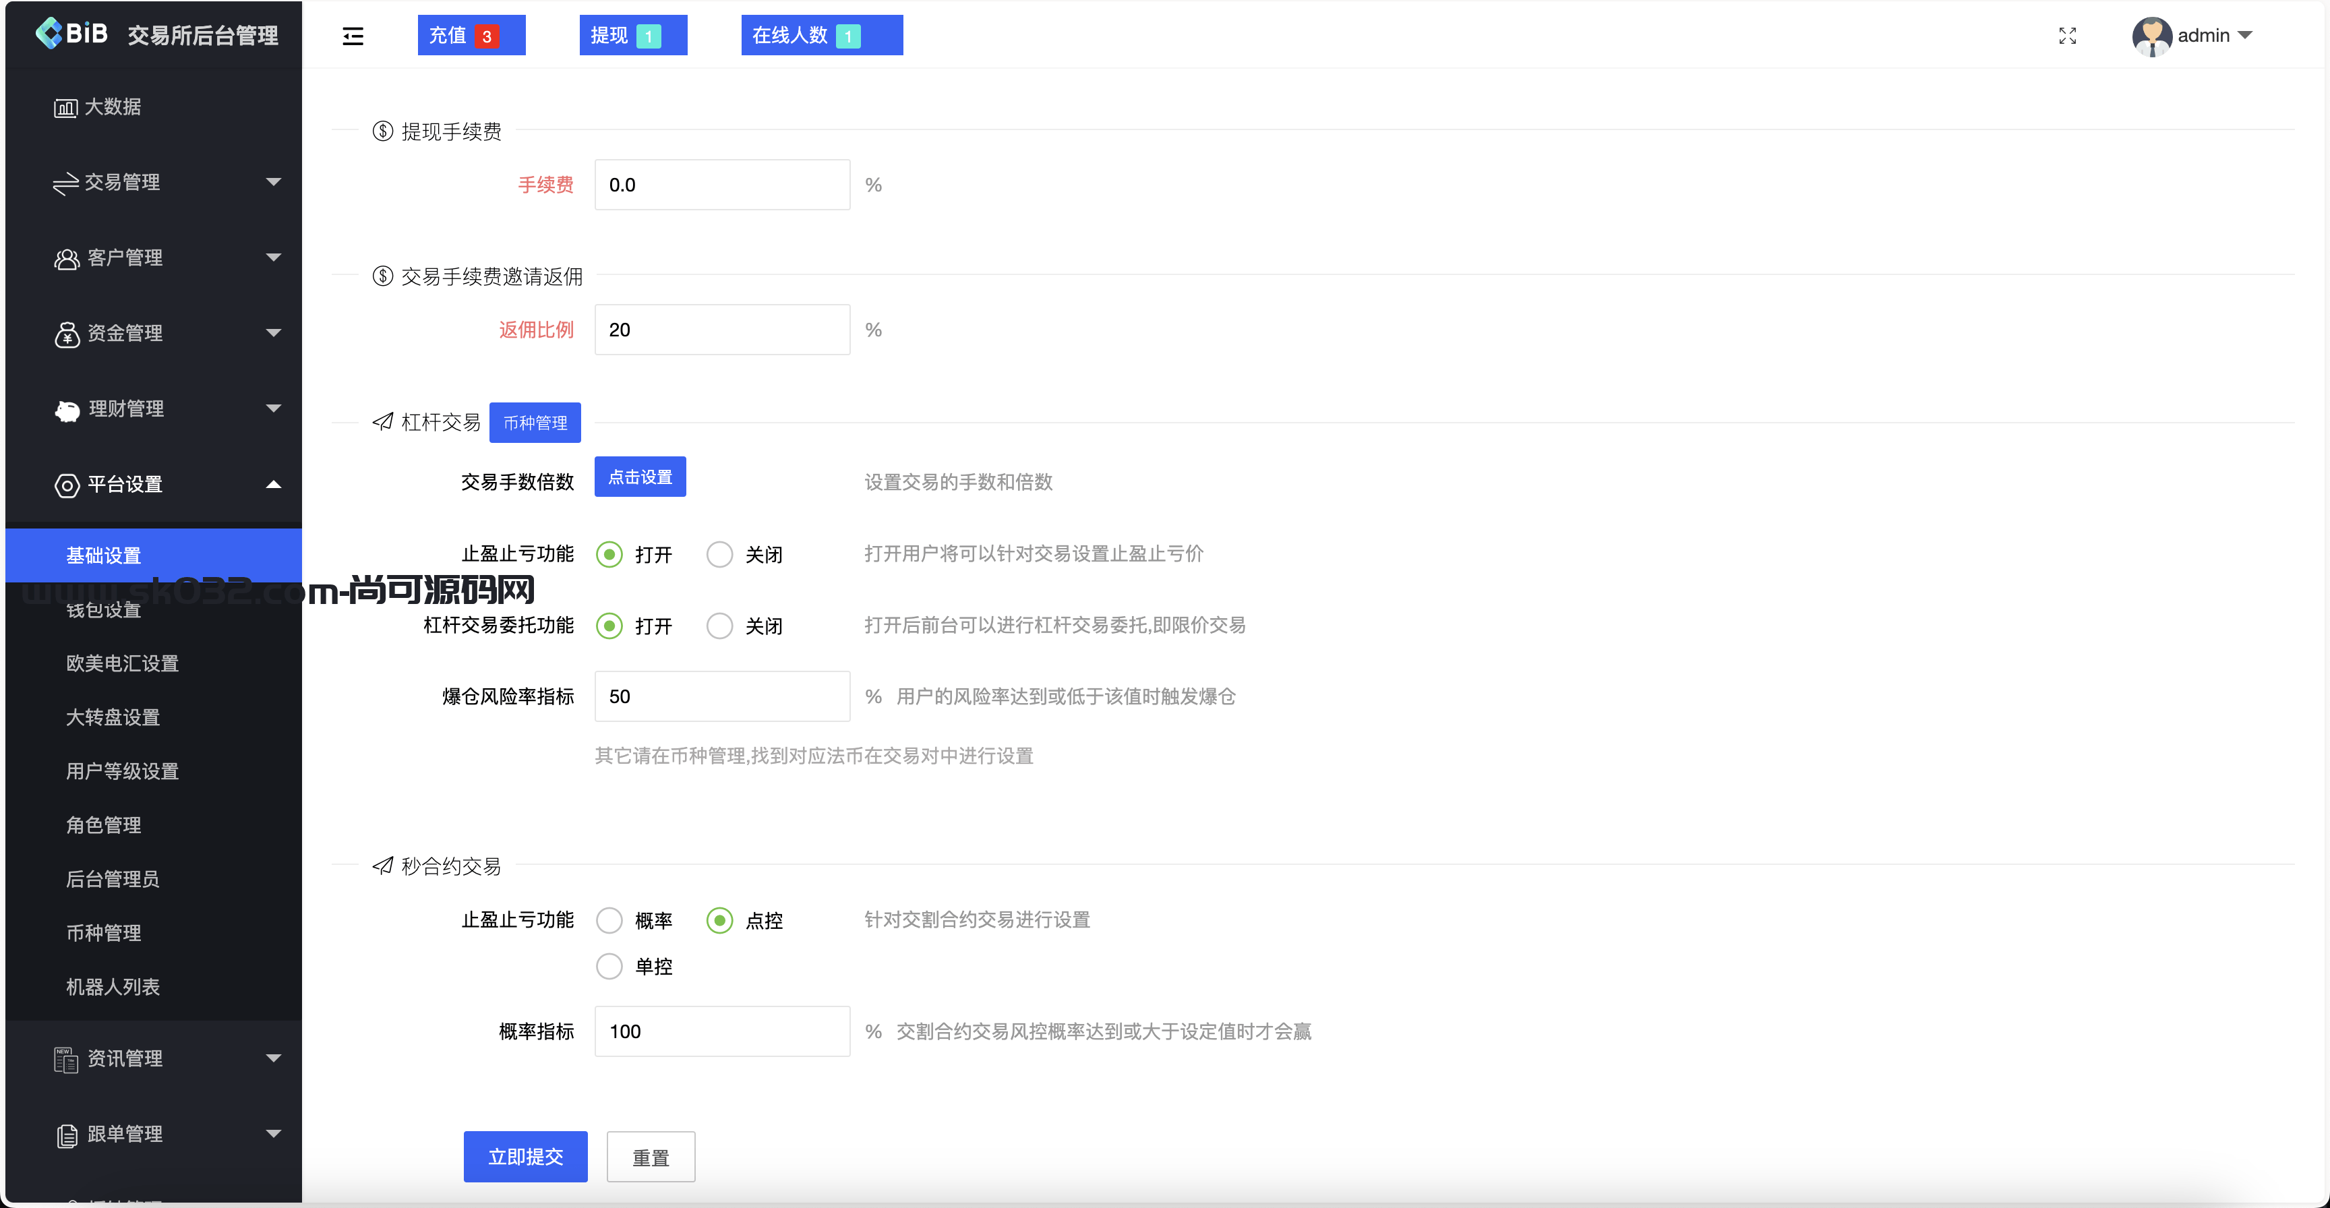Click the admin avatar image
Image resolution: width=2330 pixels, height=1208 pixels.
pyautogui.click(x=2151, y=36)
